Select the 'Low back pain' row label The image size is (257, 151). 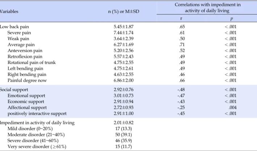click(14, 27)
